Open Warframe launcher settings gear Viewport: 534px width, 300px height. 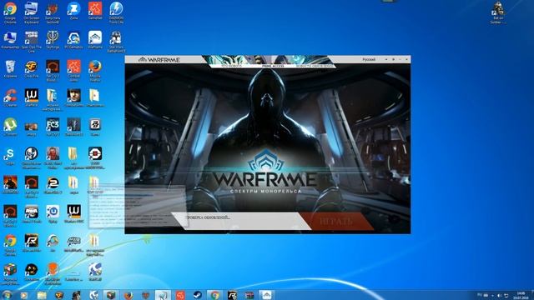393,59
